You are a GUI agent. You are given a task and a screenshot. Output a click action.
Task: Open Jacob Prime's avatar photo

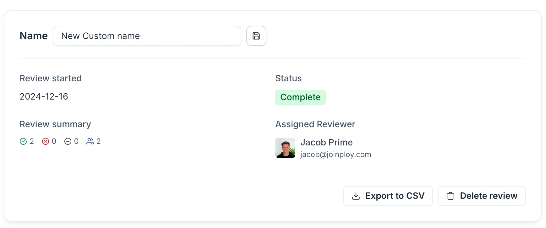285,148
